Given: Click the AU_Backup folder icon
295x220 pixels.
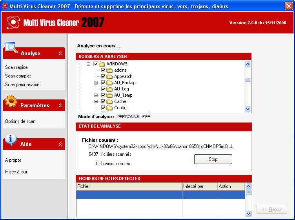Looking at the screenshot, I should [x=109, y=83].
